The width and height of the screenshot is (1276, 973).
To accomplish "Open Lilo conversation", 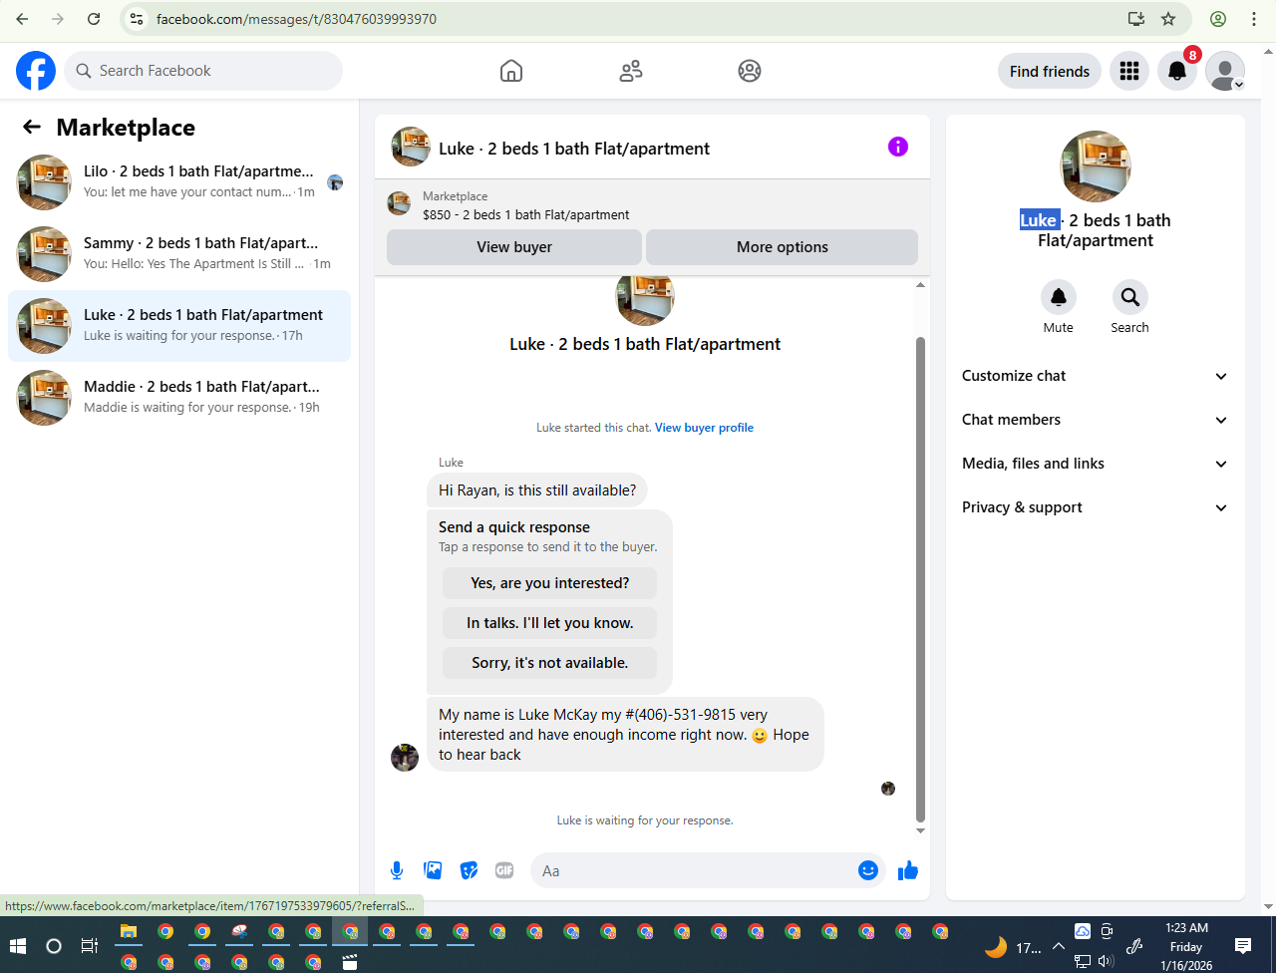I will pyautogui.click(x=179, y=182).
